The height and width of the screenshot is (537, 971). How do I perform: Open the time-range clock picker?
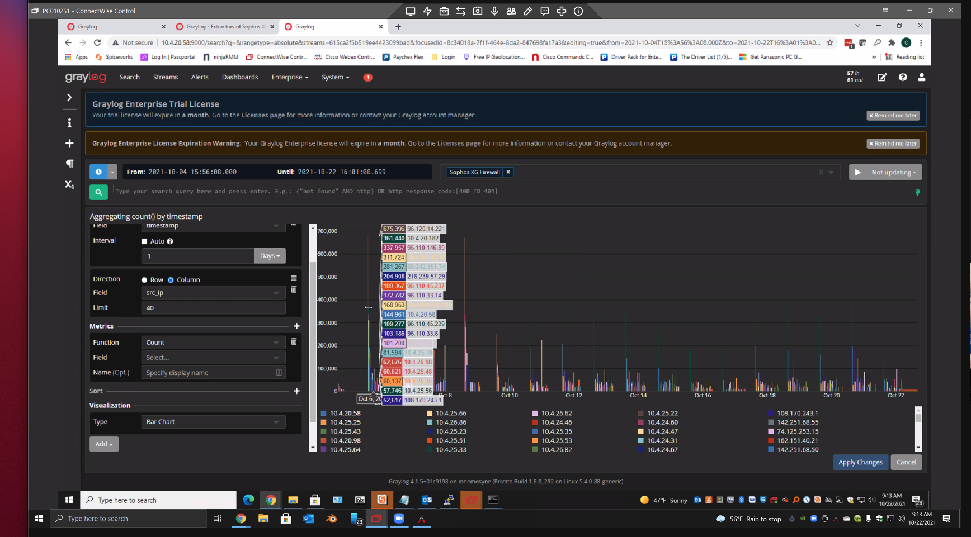(x=99, y=172)
